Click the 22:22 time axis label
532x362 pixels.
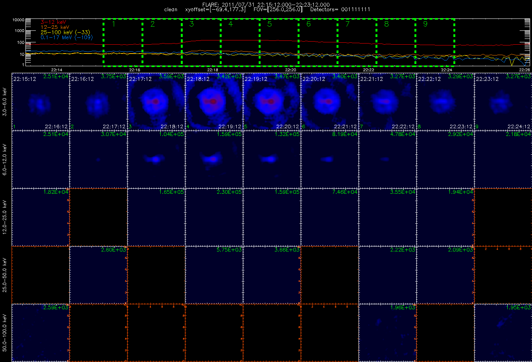pos(368,70)
